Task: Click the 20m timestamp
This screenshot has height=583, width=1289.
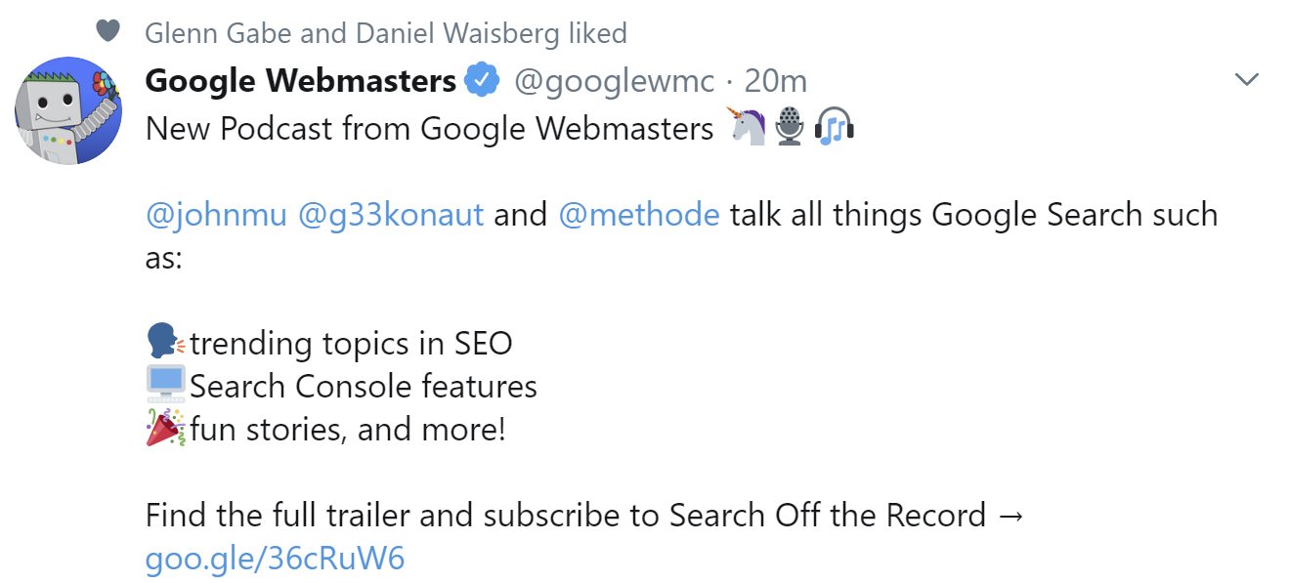Action: (776, 80)
